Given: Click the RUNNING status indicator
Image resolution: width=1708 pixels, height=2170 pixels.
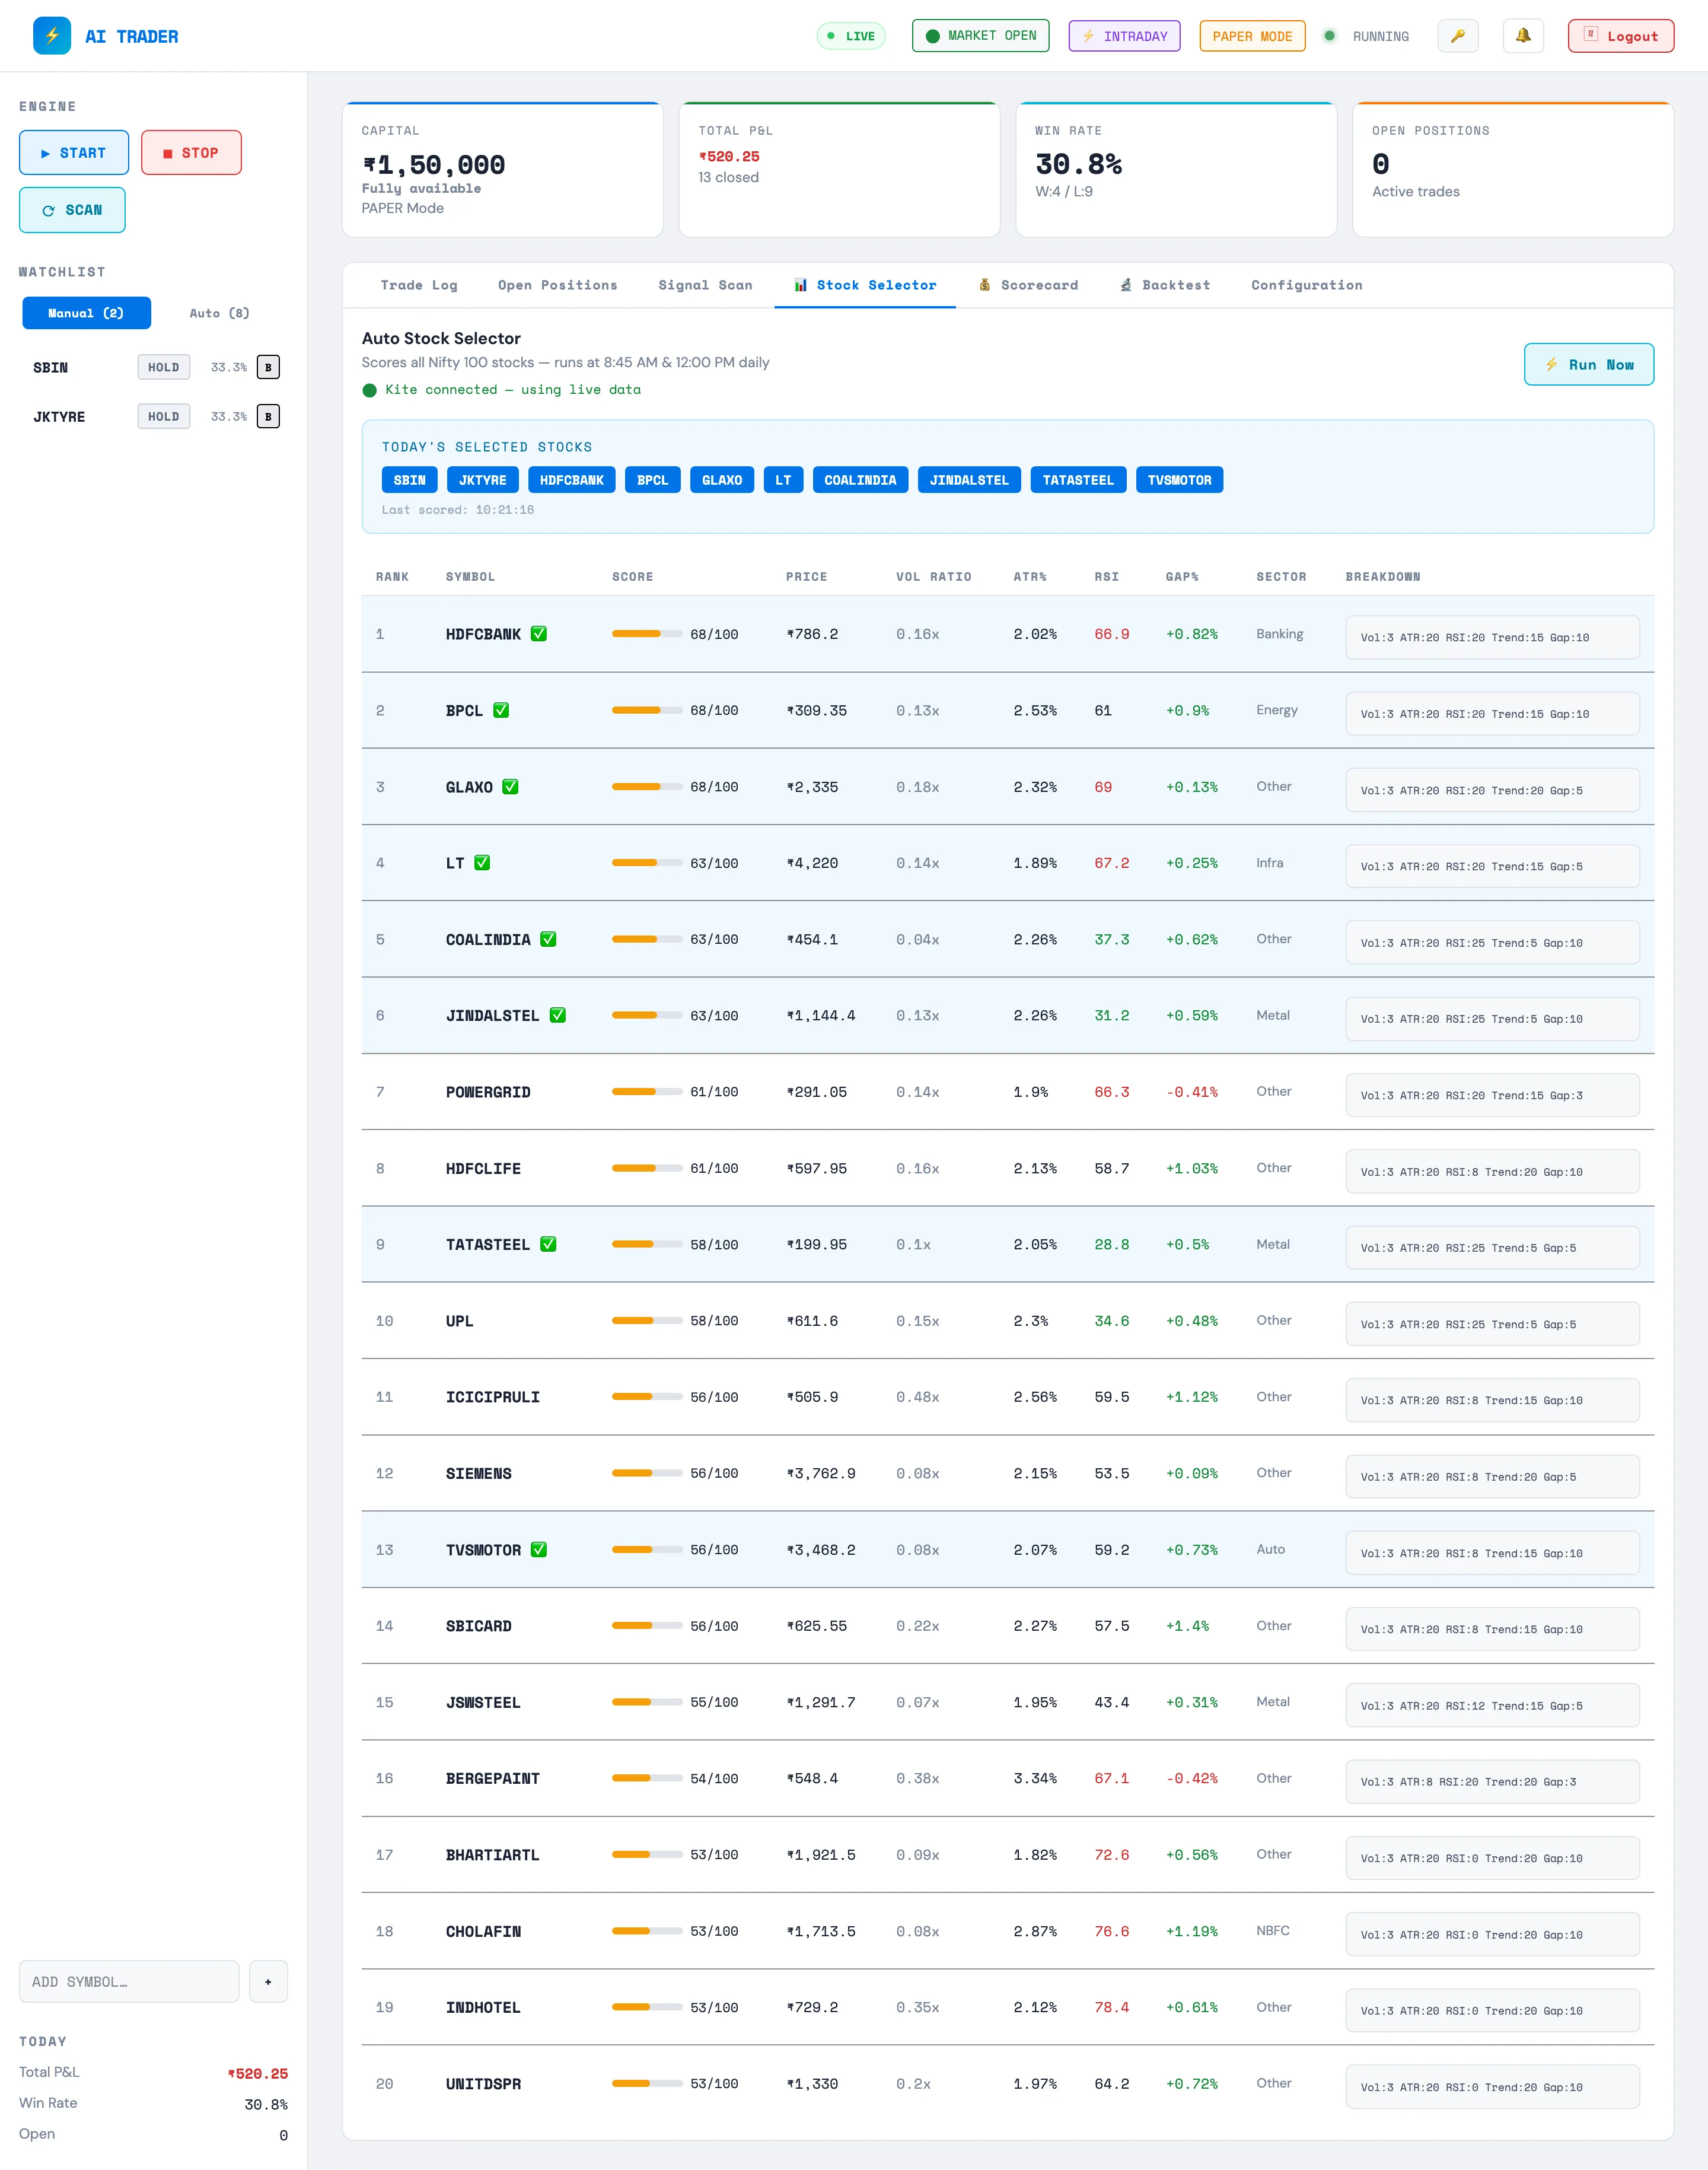Looking at the screenshot, I should pyautogui.click(x=1366, y=36).
